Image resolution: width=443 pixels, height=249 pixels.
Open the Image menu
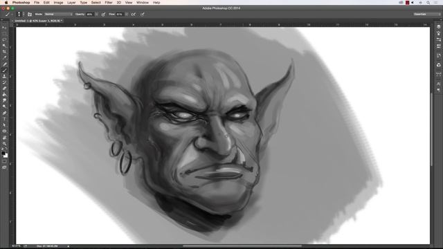pyautogui.click(x=58, y=3)
